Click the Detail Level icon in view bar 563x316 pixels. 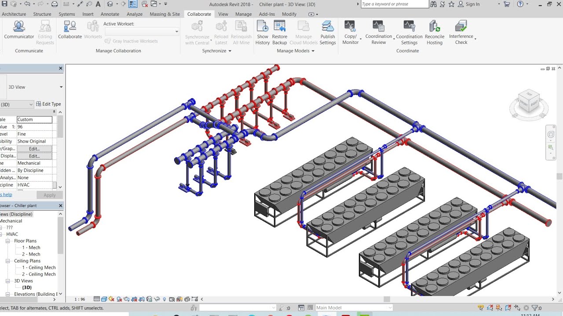pos(97,299)
